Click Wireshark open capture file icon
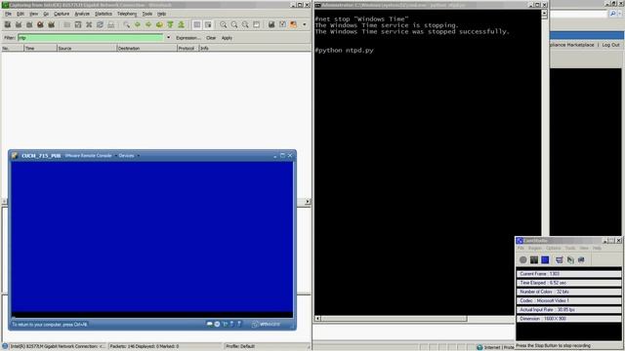Image resolution: width=625 pixels, height=351 pixels. pyautogui.click(x=67, y=24)
